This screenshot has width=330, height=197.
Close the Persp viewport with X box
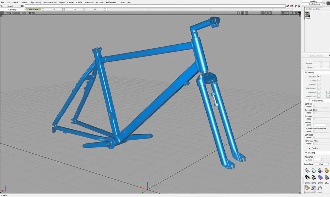click(2, 13)
